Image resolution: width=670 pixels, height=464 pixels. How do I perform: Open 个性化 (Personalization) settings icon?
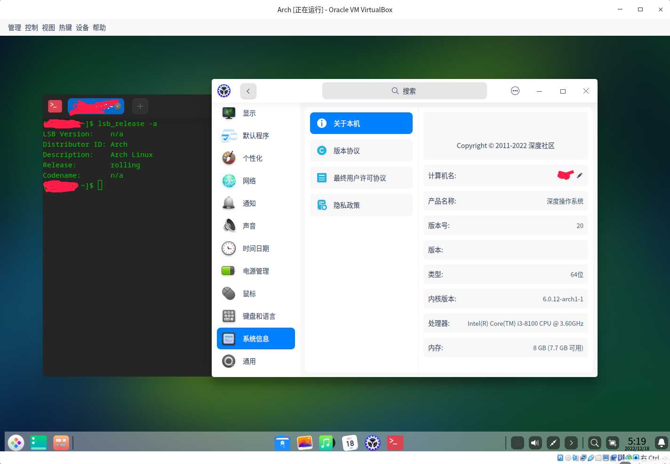click(228, 158)
